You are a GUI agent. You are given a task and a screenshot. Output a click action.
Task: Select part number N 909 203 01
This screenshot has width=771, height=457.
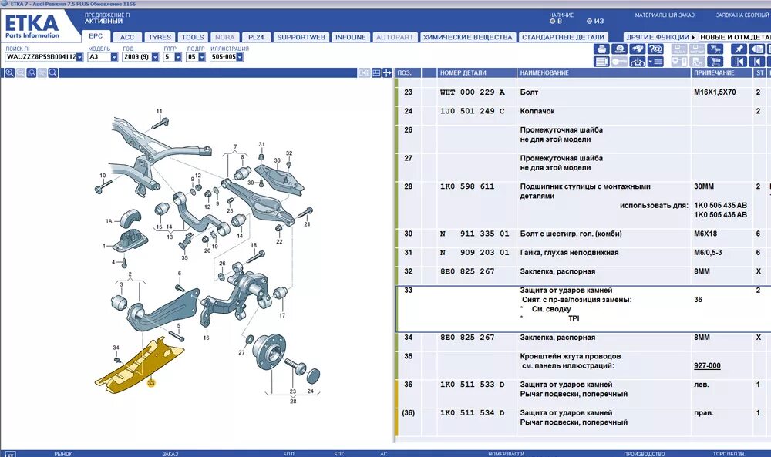coord(474,253)
